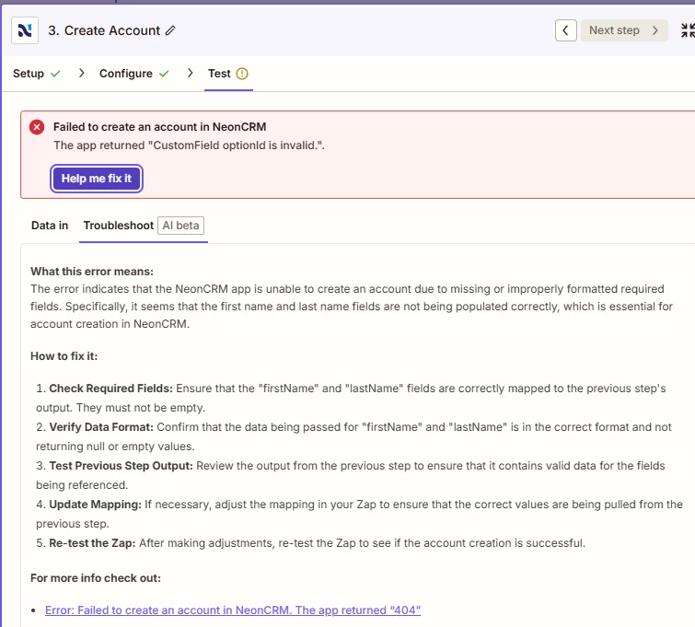695x627 pixels.
Task: Click the green checkmark next to Configure
Action: [x=164, y=74]
